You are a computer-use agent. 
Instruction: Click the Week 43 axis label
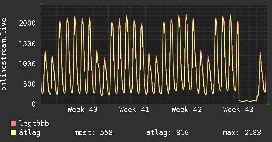tap(238, 110)
